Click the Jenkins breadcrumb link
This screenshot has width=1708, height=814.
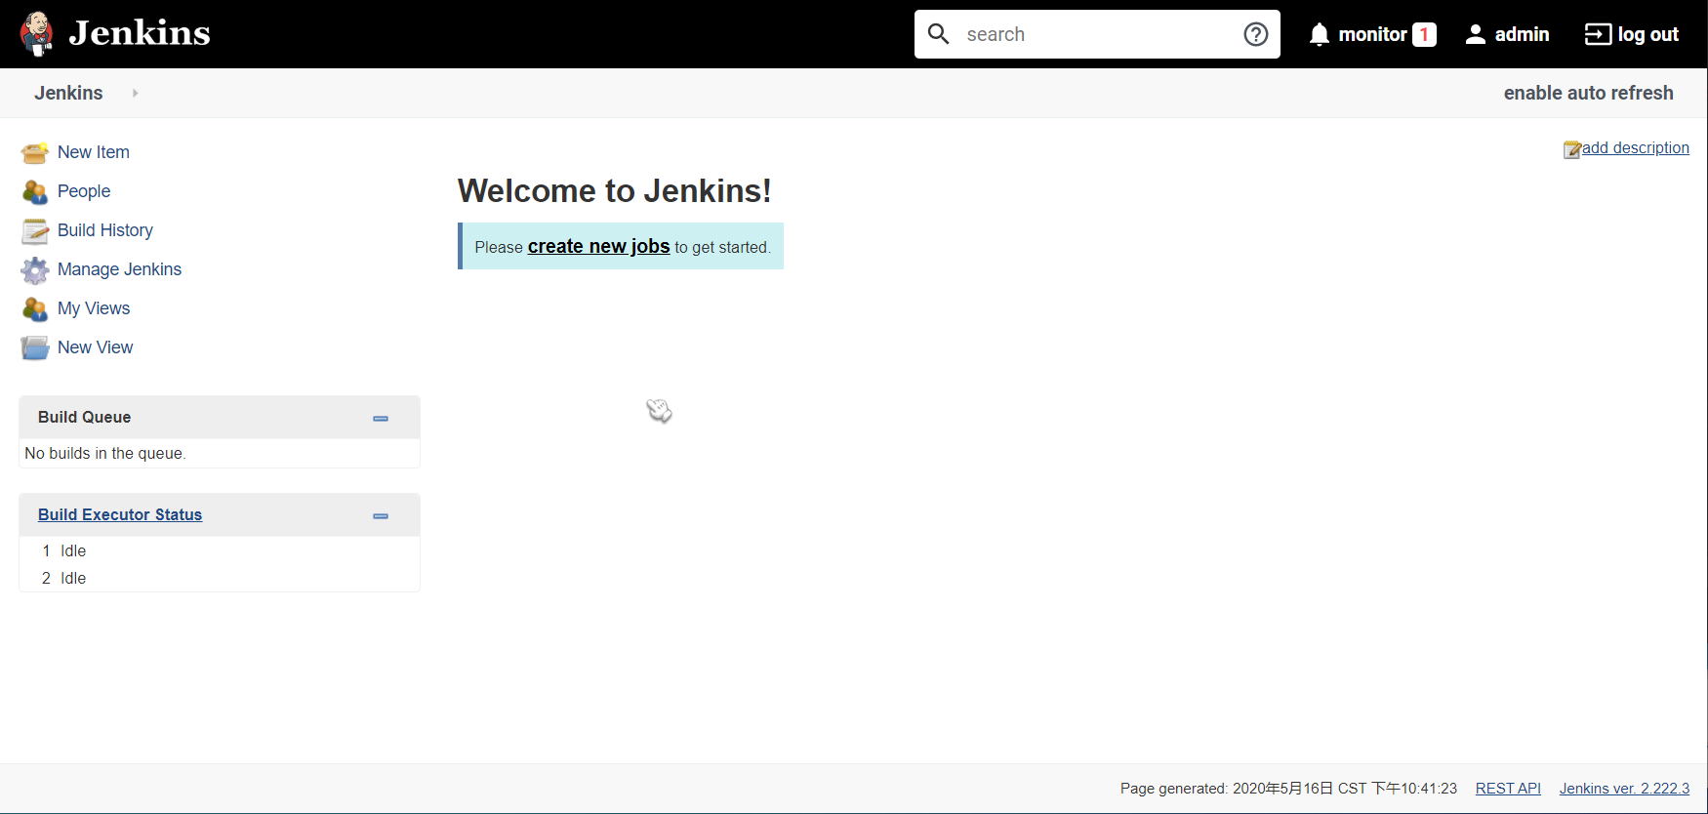[68, 93]
